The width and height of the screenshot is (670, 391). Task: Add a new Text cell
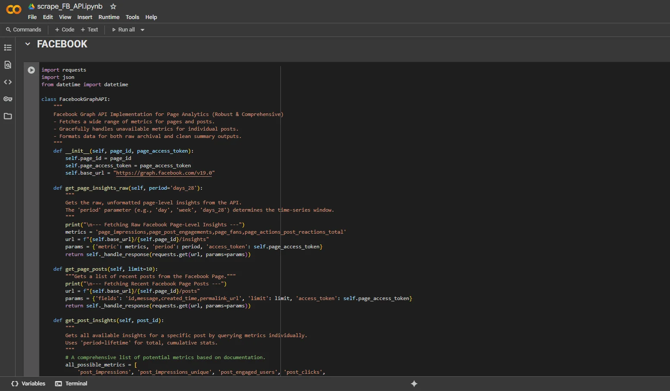point(89,30)
